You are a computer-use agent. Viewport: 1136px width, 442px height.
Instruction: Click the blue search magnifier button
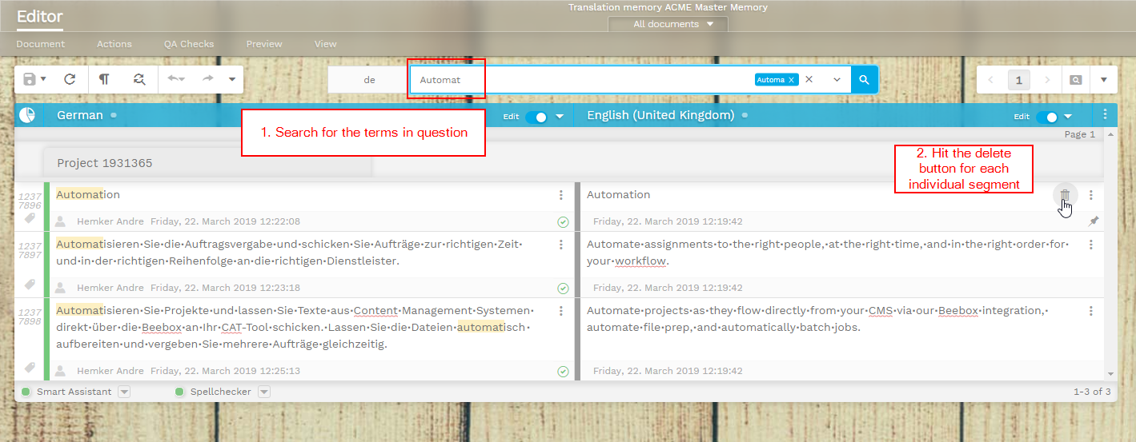864,79
